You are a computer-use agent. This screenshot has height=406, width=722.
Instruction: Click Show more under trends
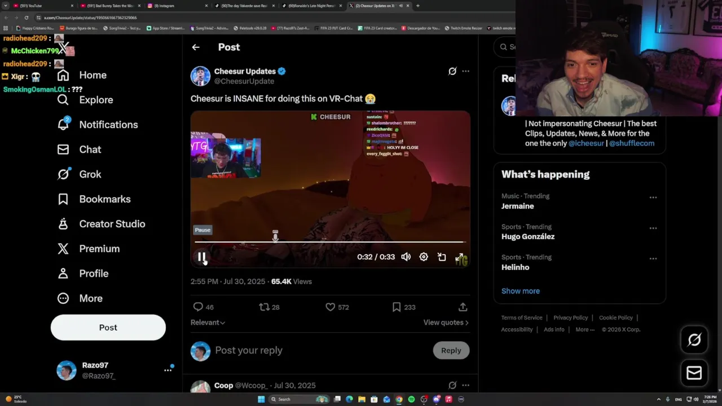(521, 291)
